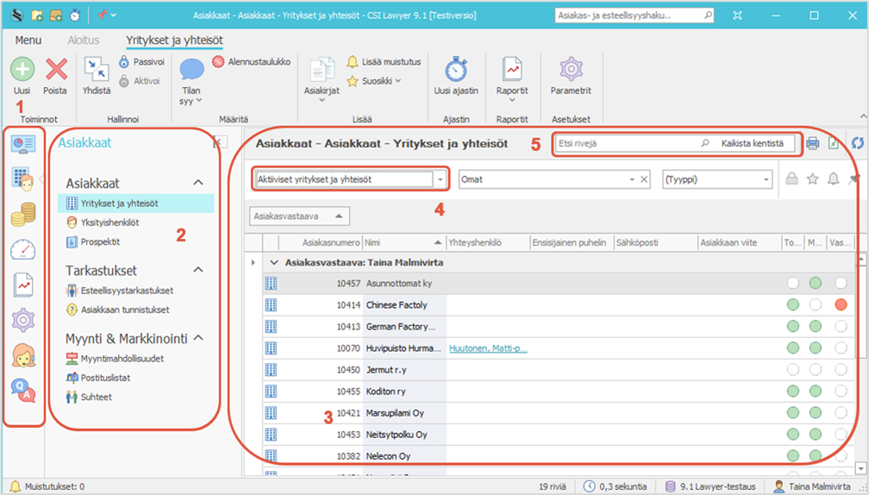Screen dimensions: 869x495
Task: Open Raportit chart icon in ribbon
Action: [512, 70]
